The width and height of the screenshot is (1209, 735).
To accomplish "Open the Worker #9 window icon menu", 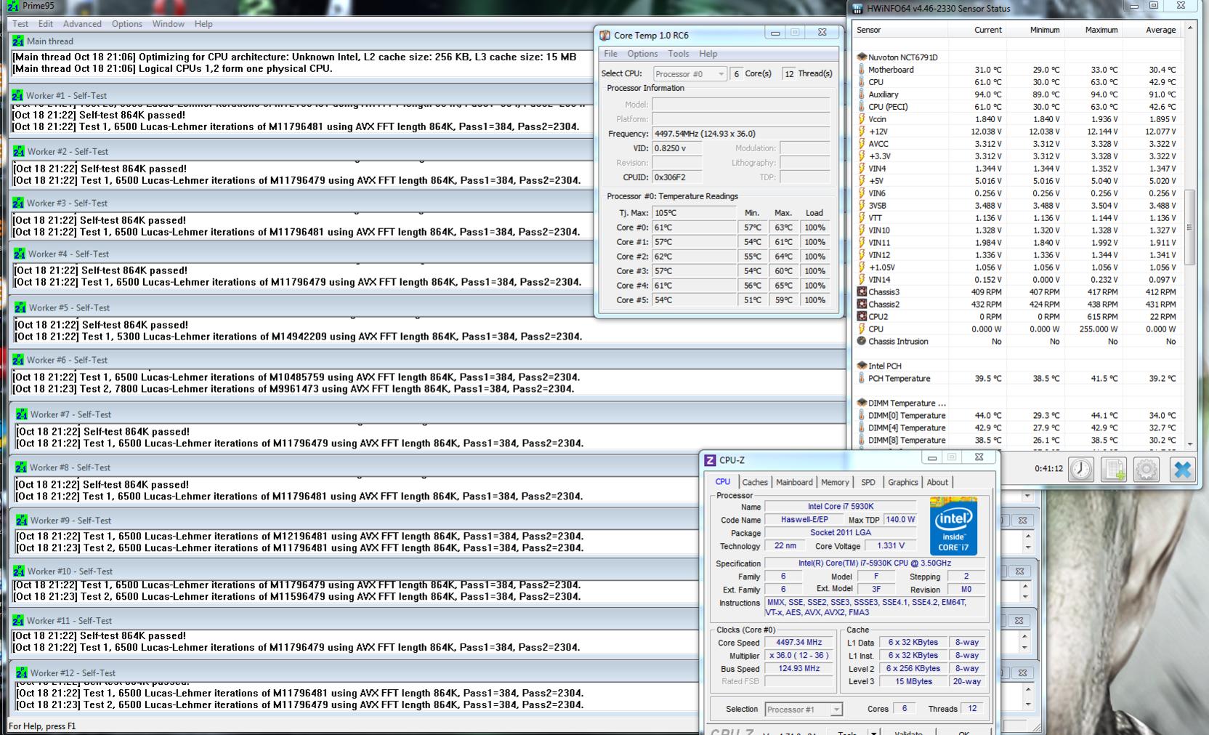I will point(22,521).
